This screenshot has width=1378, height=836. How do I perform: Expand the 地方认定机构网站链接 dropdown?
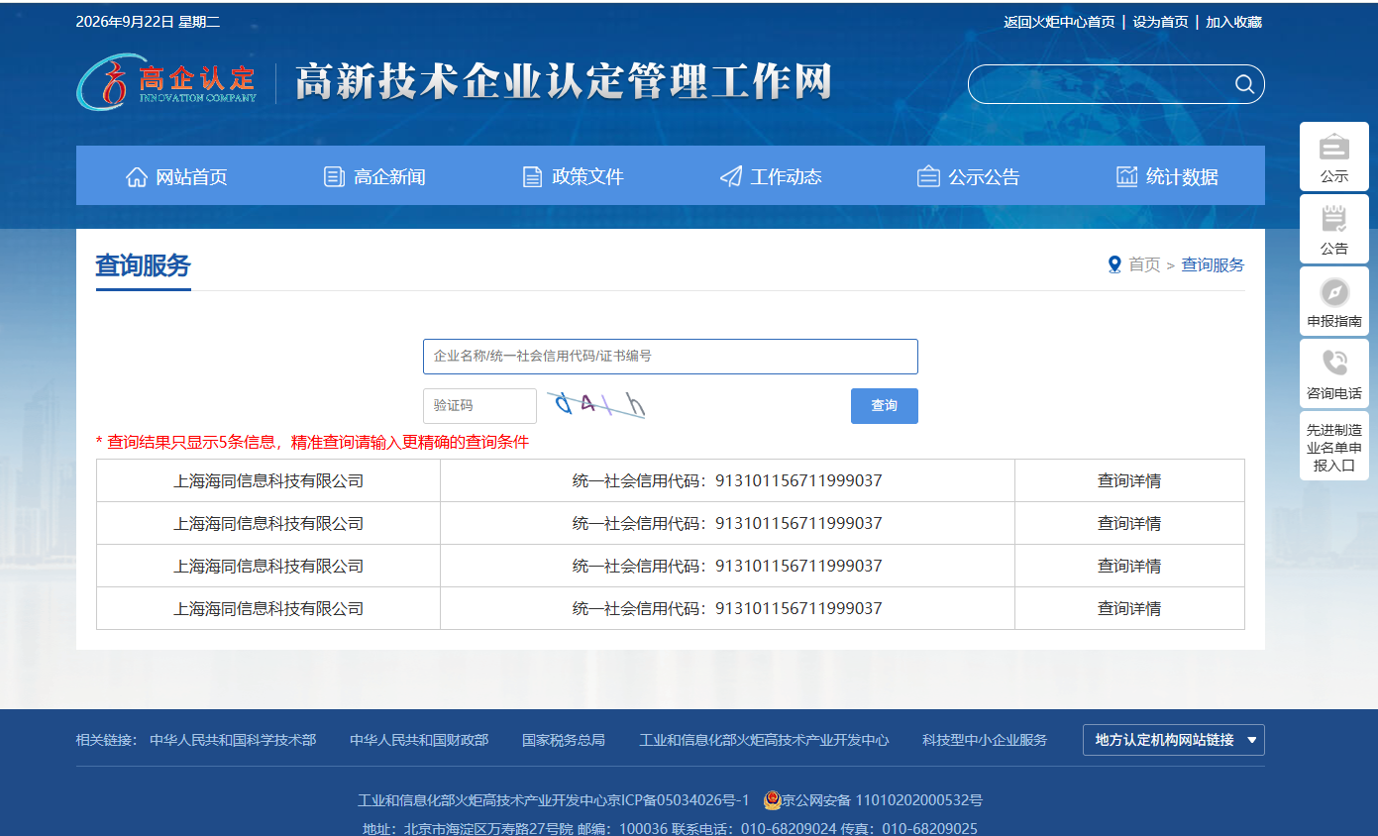coord(1174,740)
